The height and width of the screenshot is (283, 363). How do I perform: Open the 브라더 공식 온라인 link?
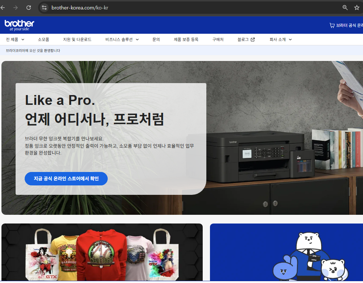point(350,25)
